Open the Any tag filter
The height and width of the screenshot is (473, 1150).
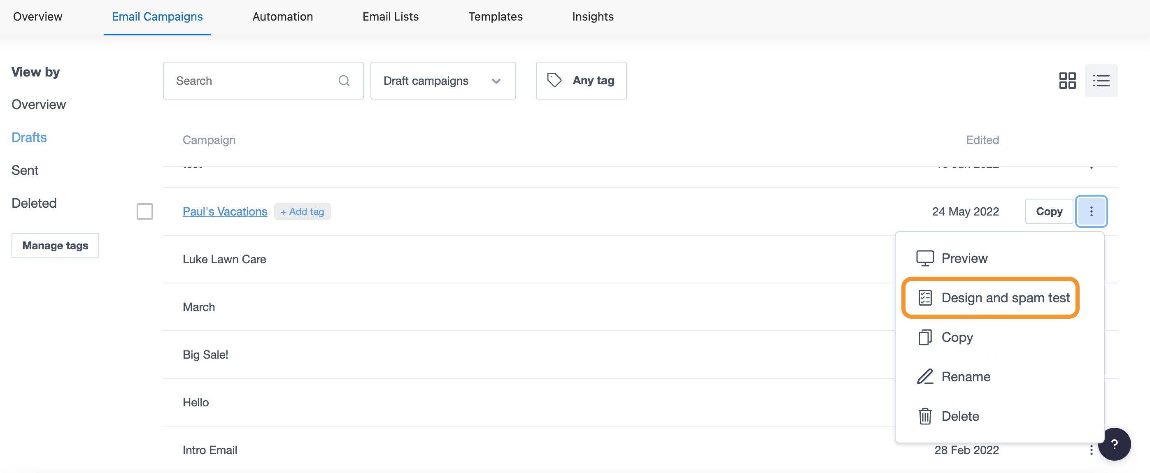(x=580, y=81)
